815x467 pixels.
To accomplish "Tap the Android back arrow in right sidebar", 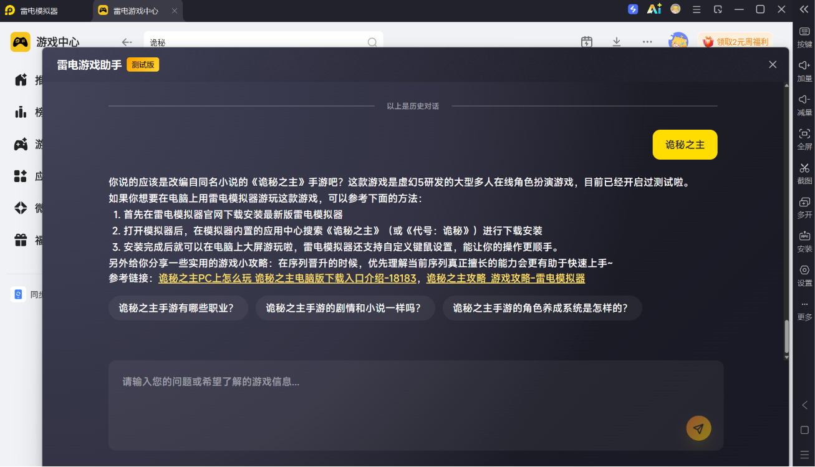I will (804, 405).
